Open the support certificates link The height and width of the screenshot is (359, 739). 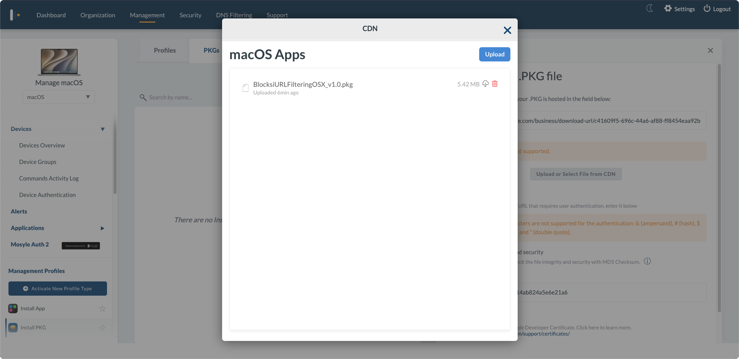point(543,334)
